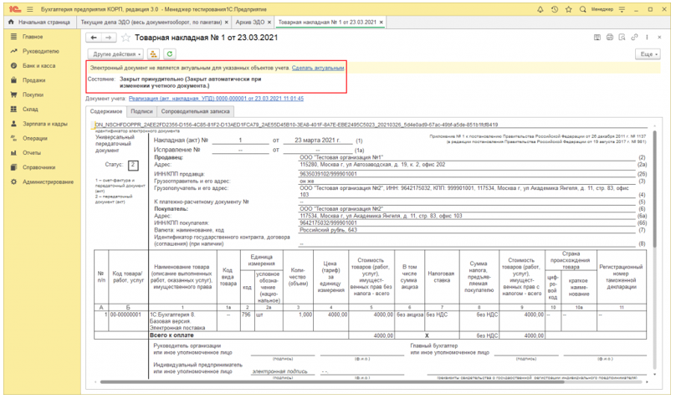The width and height of the screenshot is (676, 399).
Task: Select Товарная накладная № 1 tab
Action: [327, 22]
